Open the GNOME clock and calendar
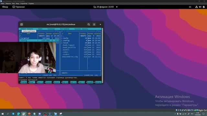The image size is (207, 116). (103, 7)
